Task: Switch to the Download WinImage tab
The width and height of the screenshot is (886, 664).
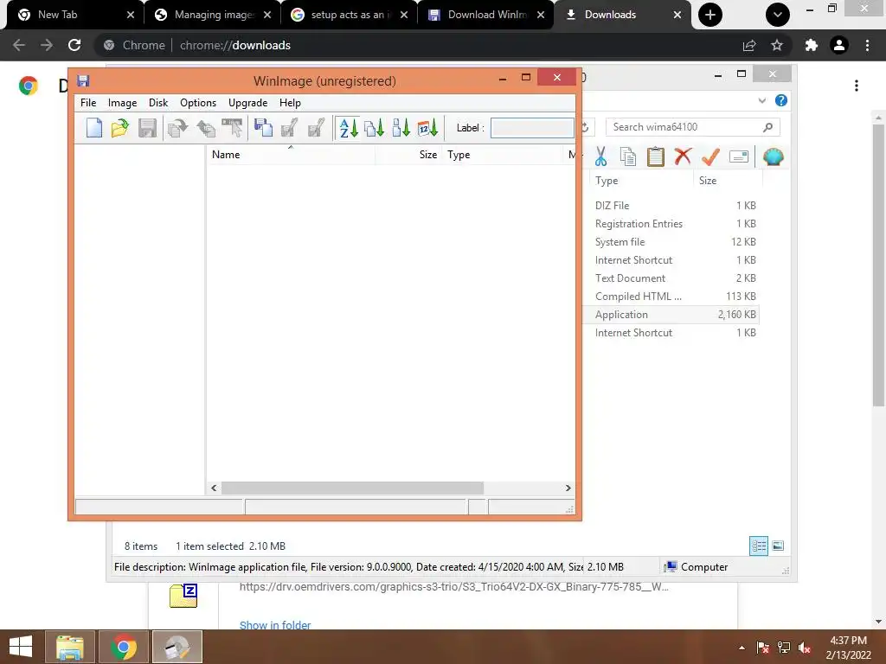Action: pos(486,15)
